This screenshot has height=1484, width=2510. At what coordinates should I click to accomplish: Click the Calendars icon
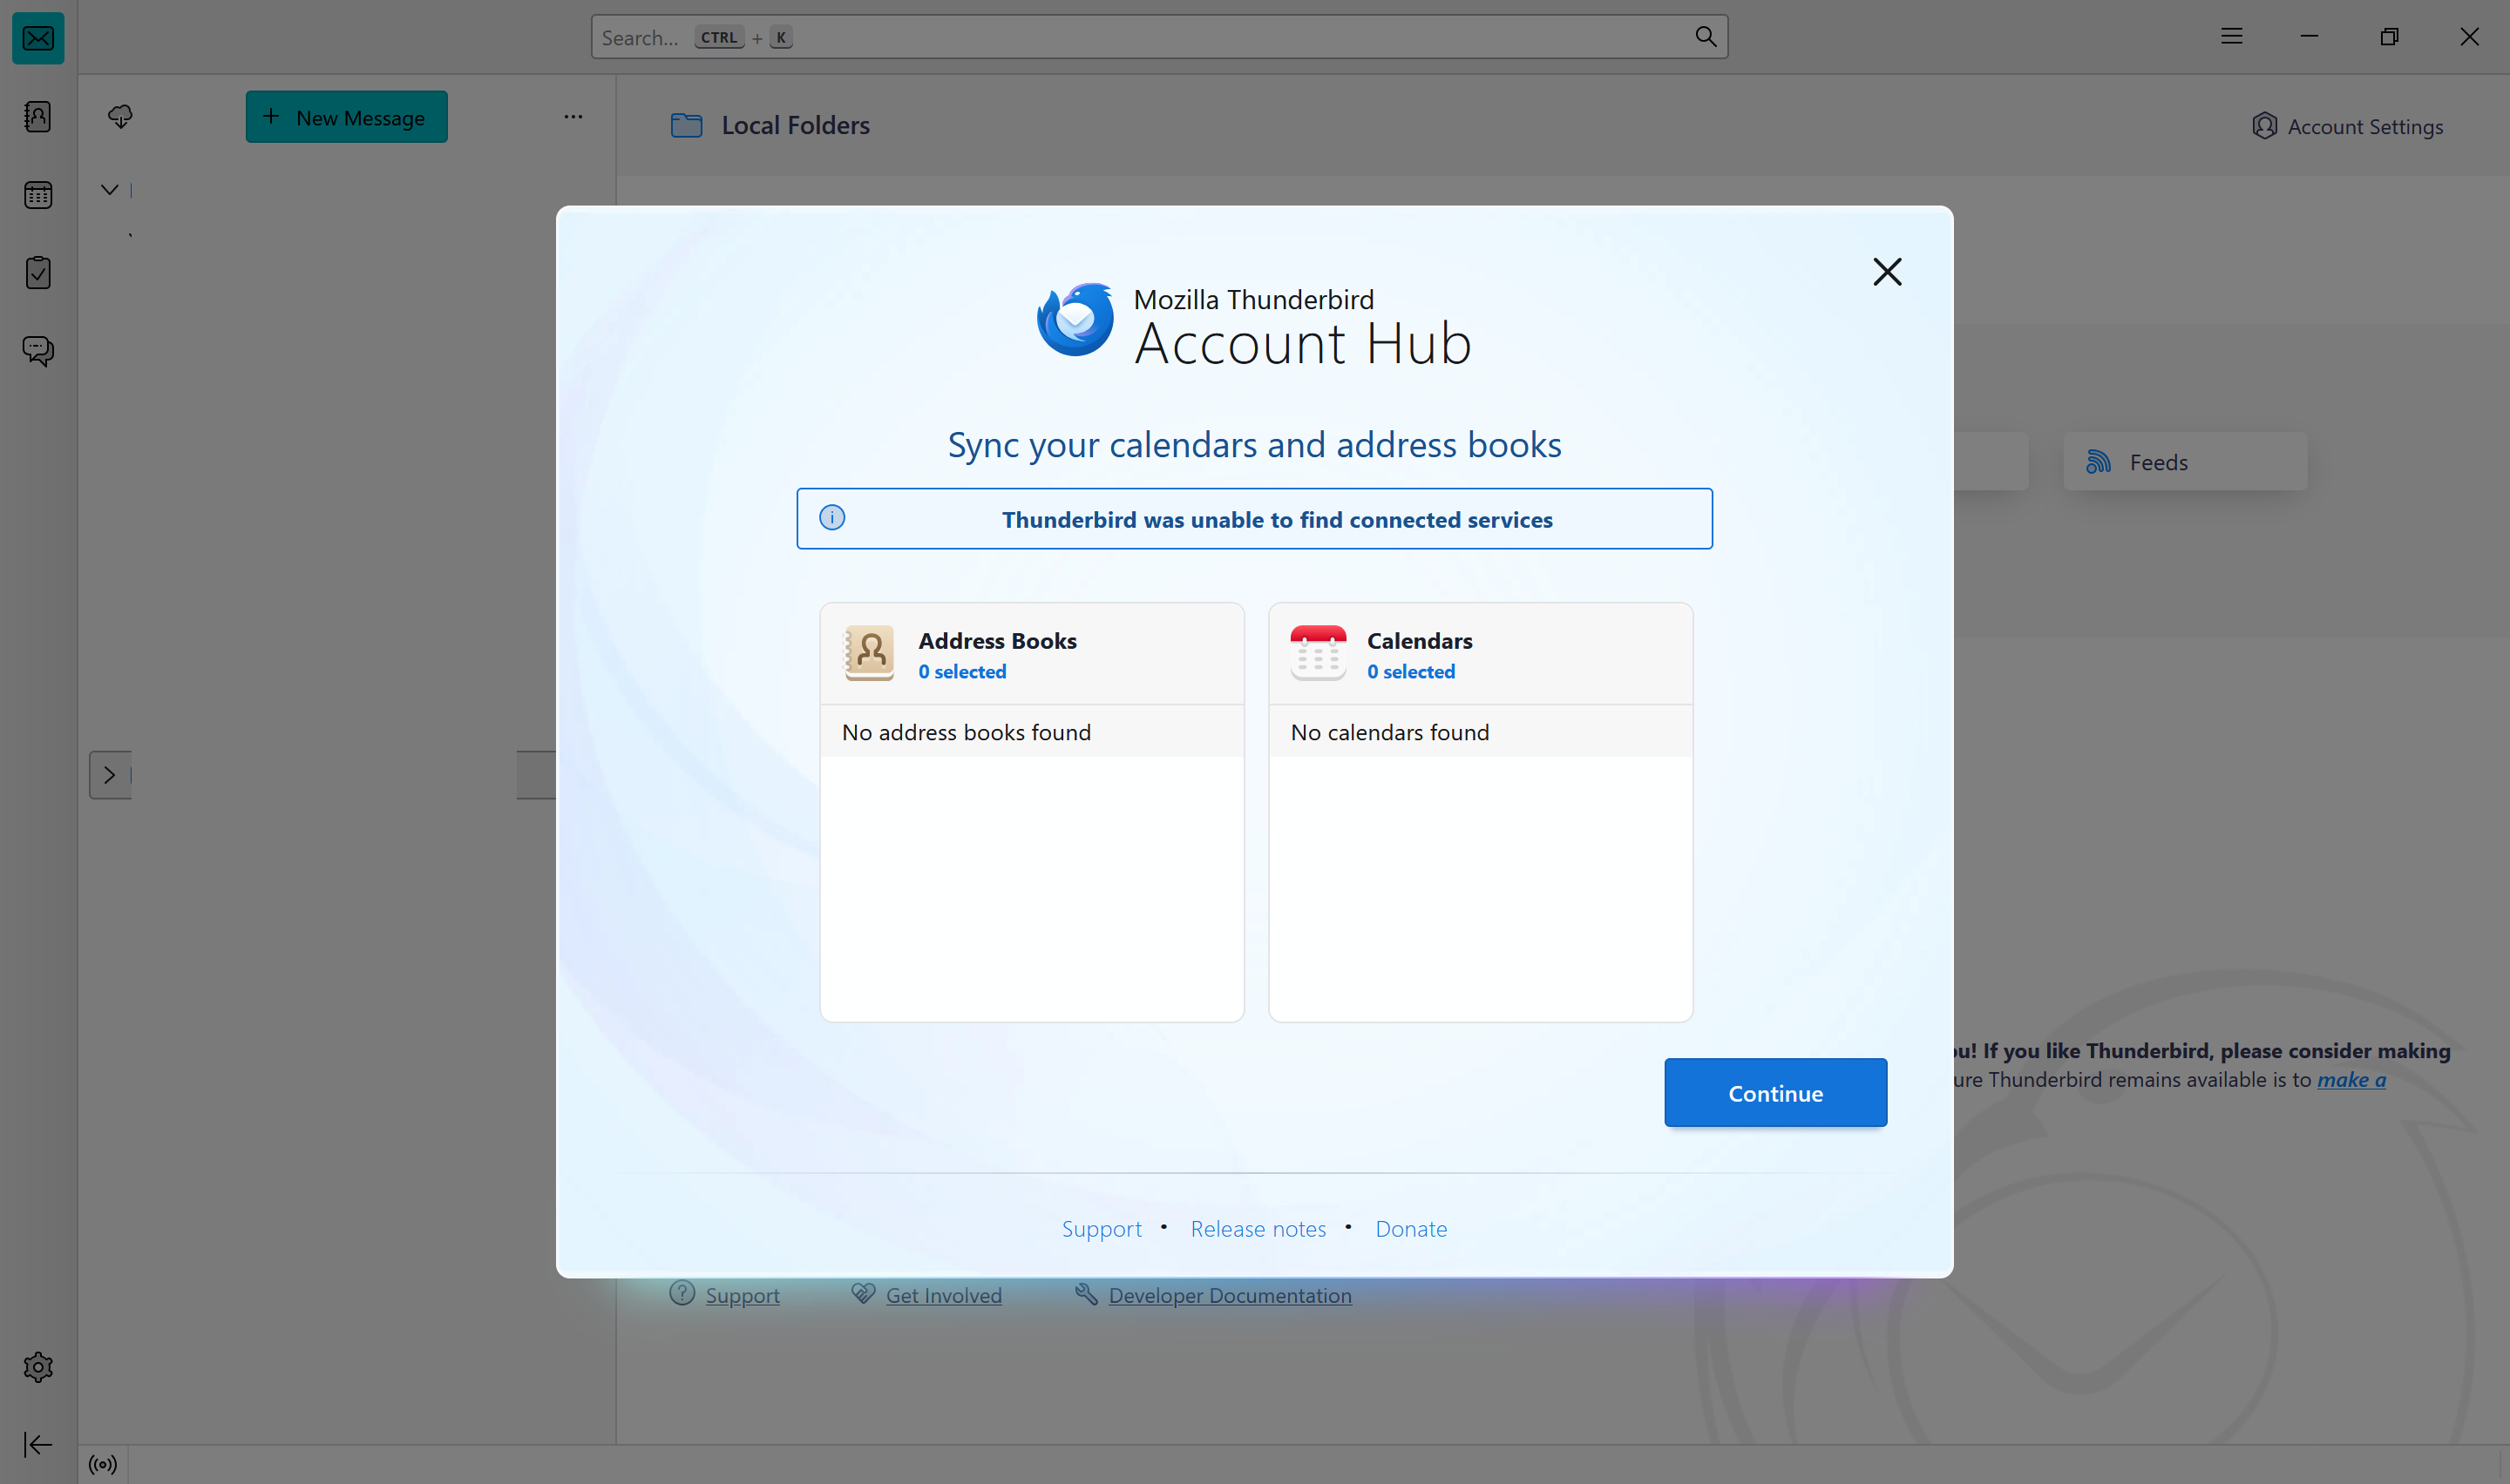pyautogui.click(x=1318, y=653)
